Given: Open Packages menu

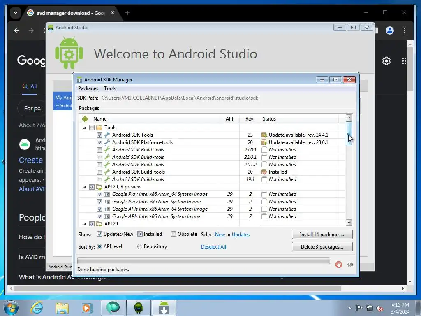Looking at the screenshot, I should pyautogui.click(x=88, y=88).
